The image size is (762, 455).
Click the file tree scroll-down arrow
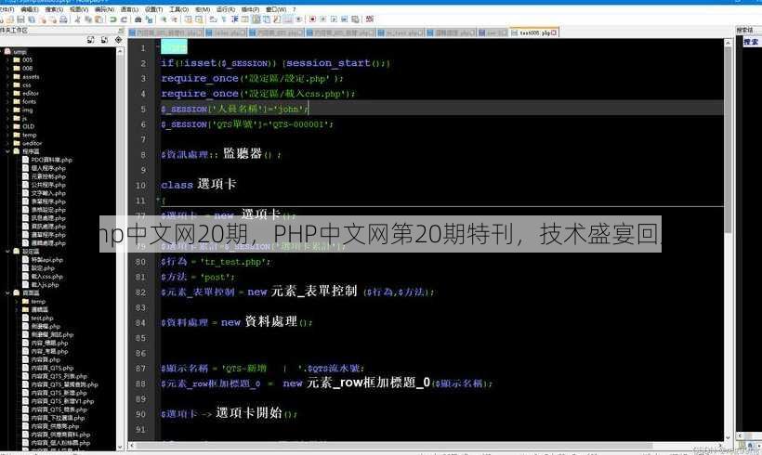120,446
